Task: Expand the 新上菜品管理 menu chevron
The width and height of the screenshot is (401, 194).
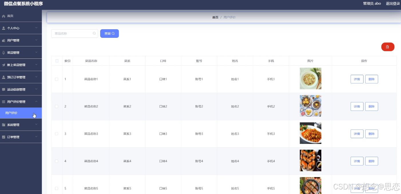Action: (x=36, y=65)
